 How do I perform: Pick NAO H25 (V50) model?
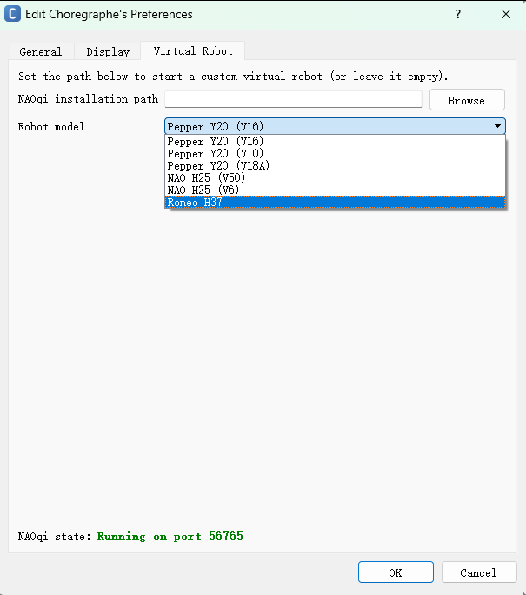(x=336, y=178)
